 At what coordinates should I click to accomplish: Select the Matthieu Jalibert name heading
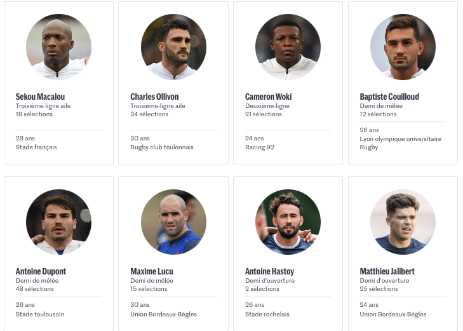(387, 271)
